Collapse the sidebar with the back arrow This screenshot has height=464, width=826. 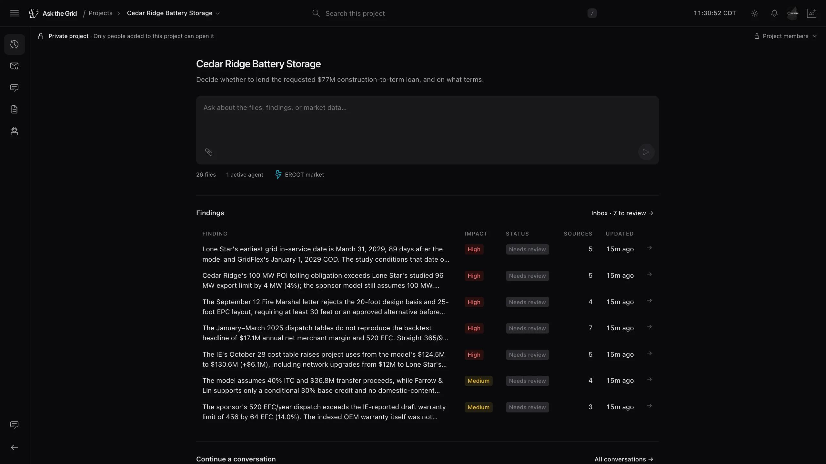click(15, 447)
